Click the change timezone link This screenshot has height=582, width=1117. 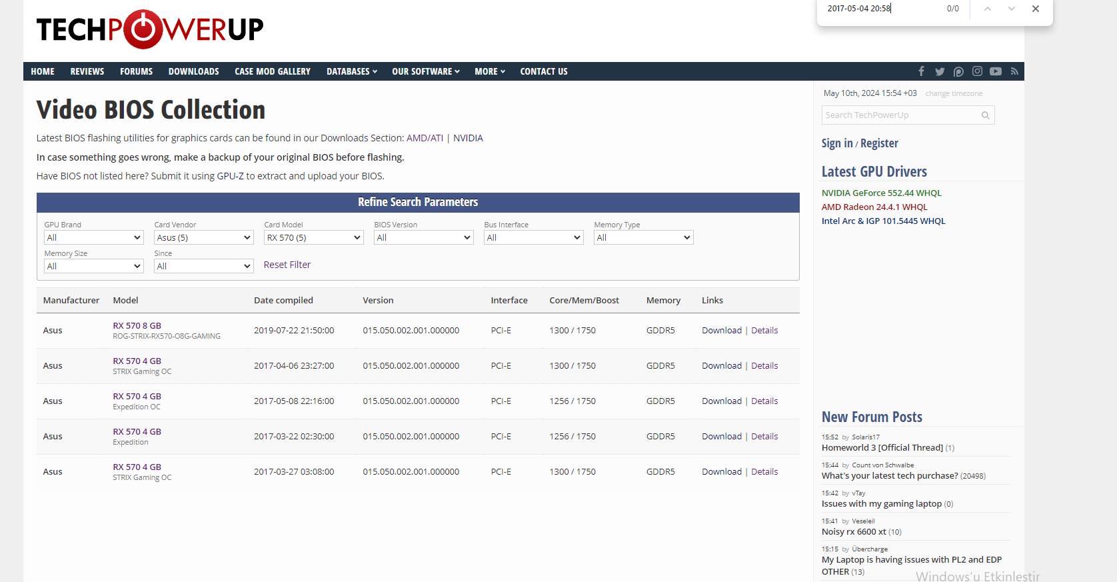954,93
